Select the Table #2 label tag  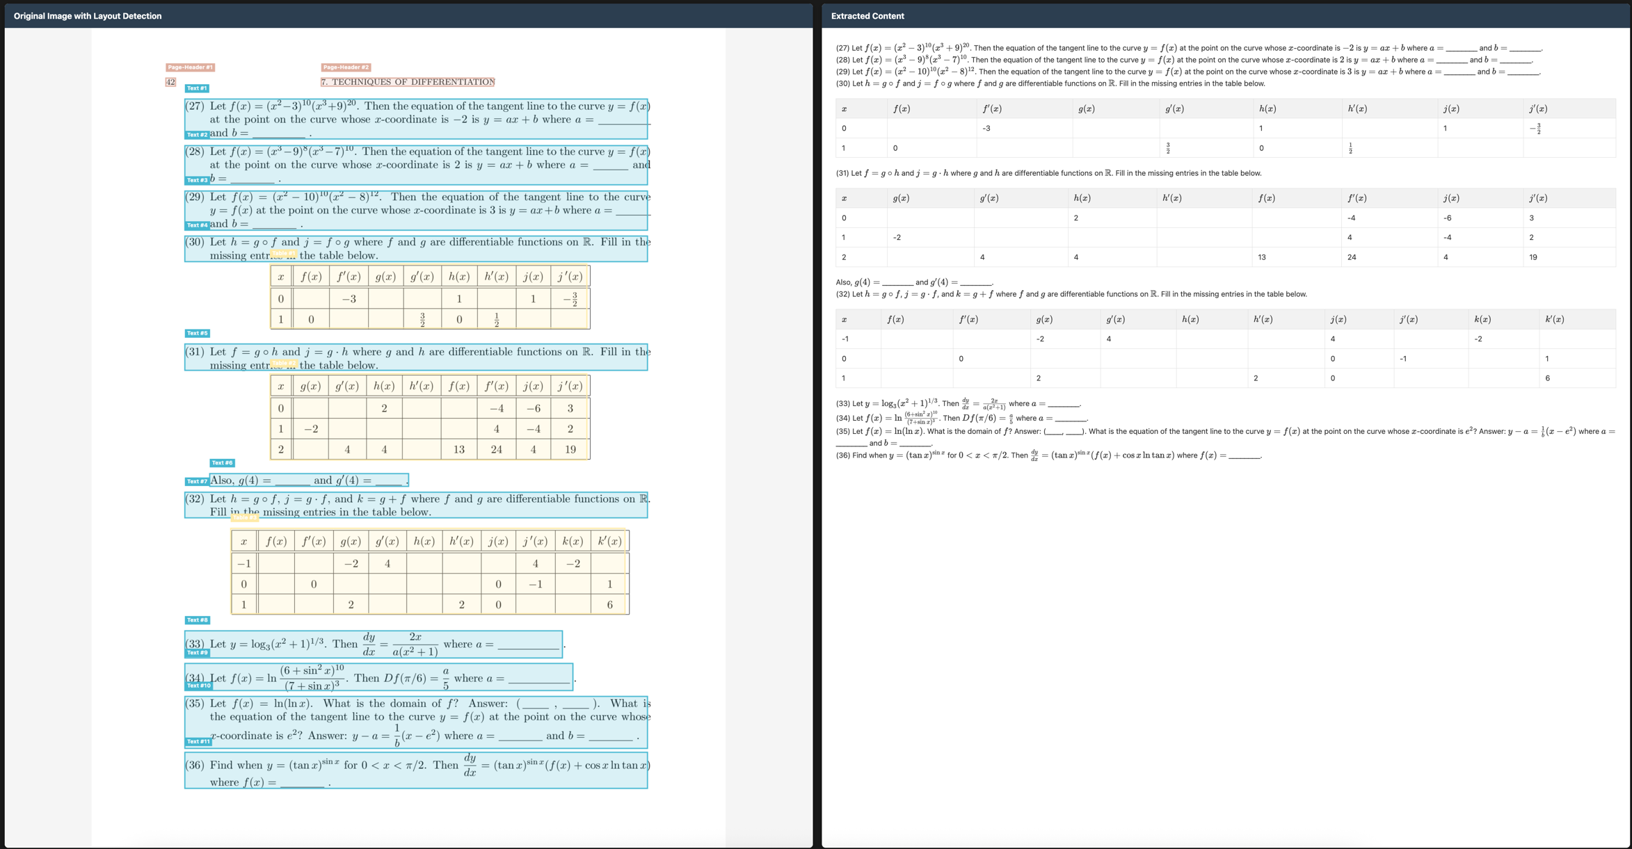pos(283,363)
